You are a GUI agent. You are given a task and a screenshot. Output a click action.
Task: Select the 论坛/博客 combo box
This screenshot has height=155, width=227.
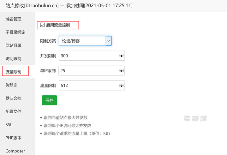point(85,41)
